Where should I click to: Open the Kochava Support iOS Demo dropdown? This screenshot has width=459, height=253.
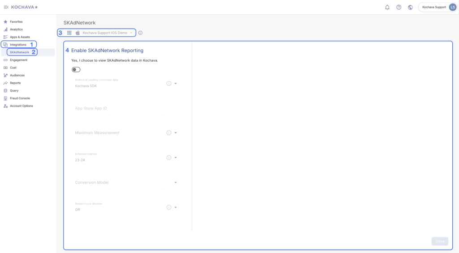(x=108, y=33)
